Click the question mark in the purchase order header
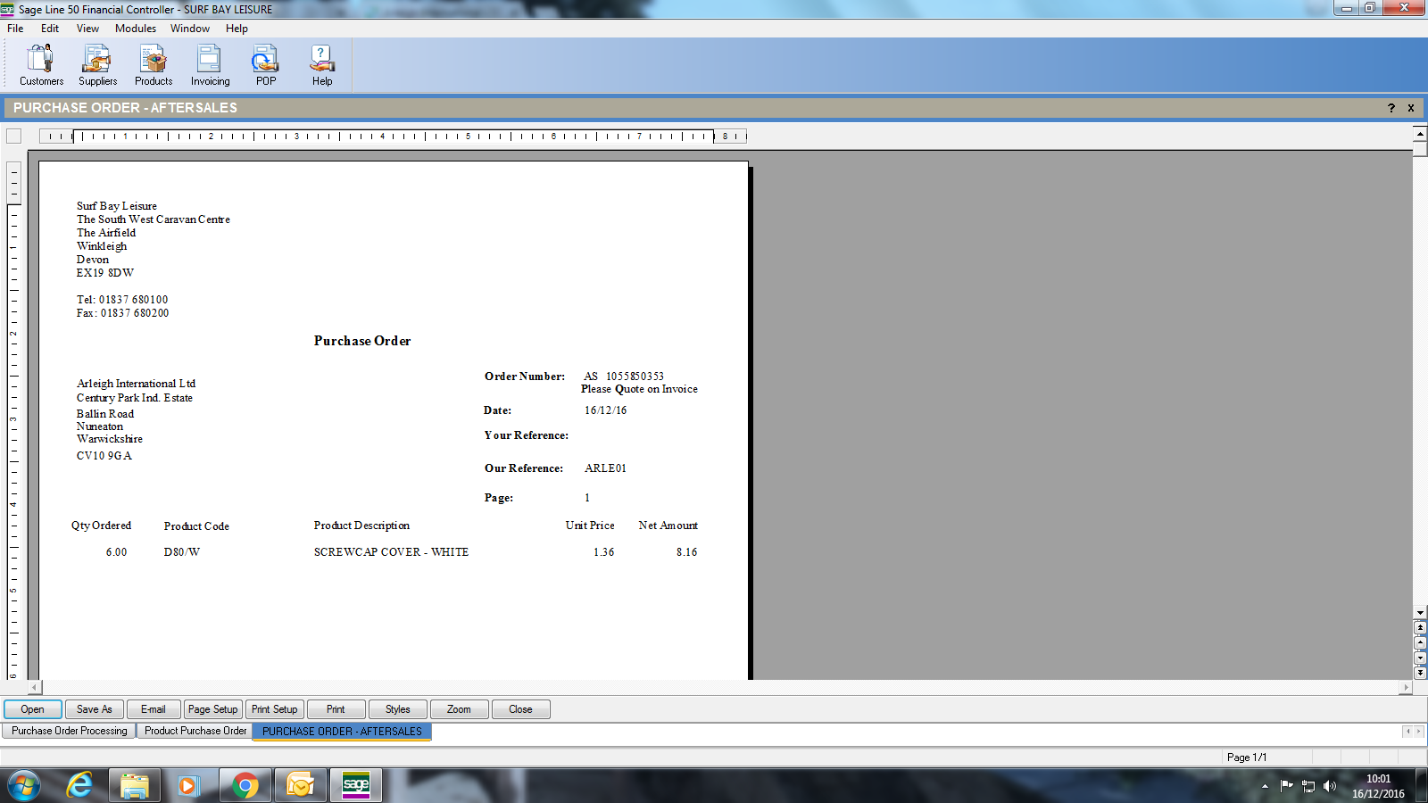This screenshot has height=803, width=1428. [x=1391, y=108]
